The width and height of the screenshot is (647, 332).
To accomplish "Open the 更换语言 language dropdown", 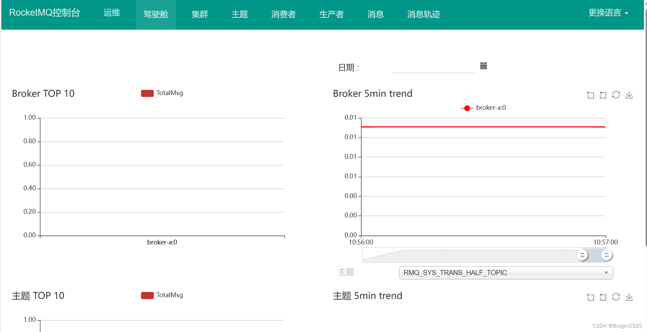I will tap(608, 13).
